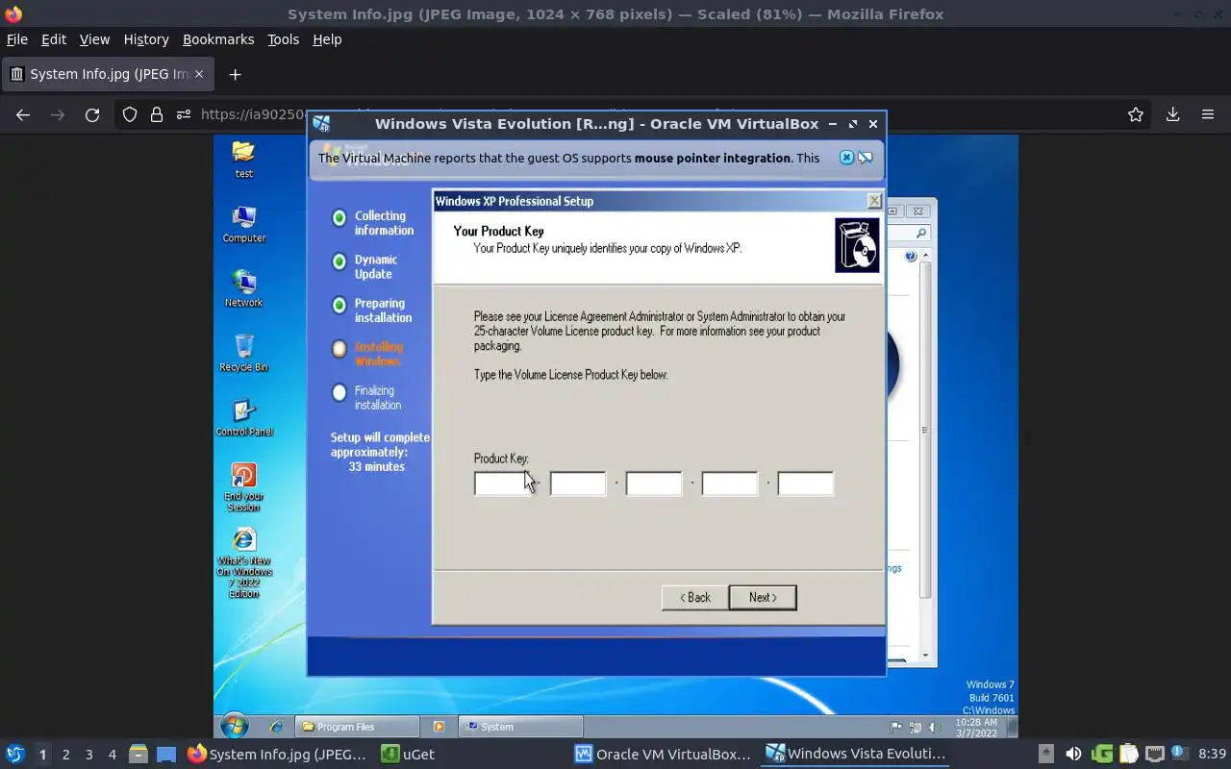1231x769 pixels.
Task: Click the fifth Product Key field
Action: click(x=806, y=484)
